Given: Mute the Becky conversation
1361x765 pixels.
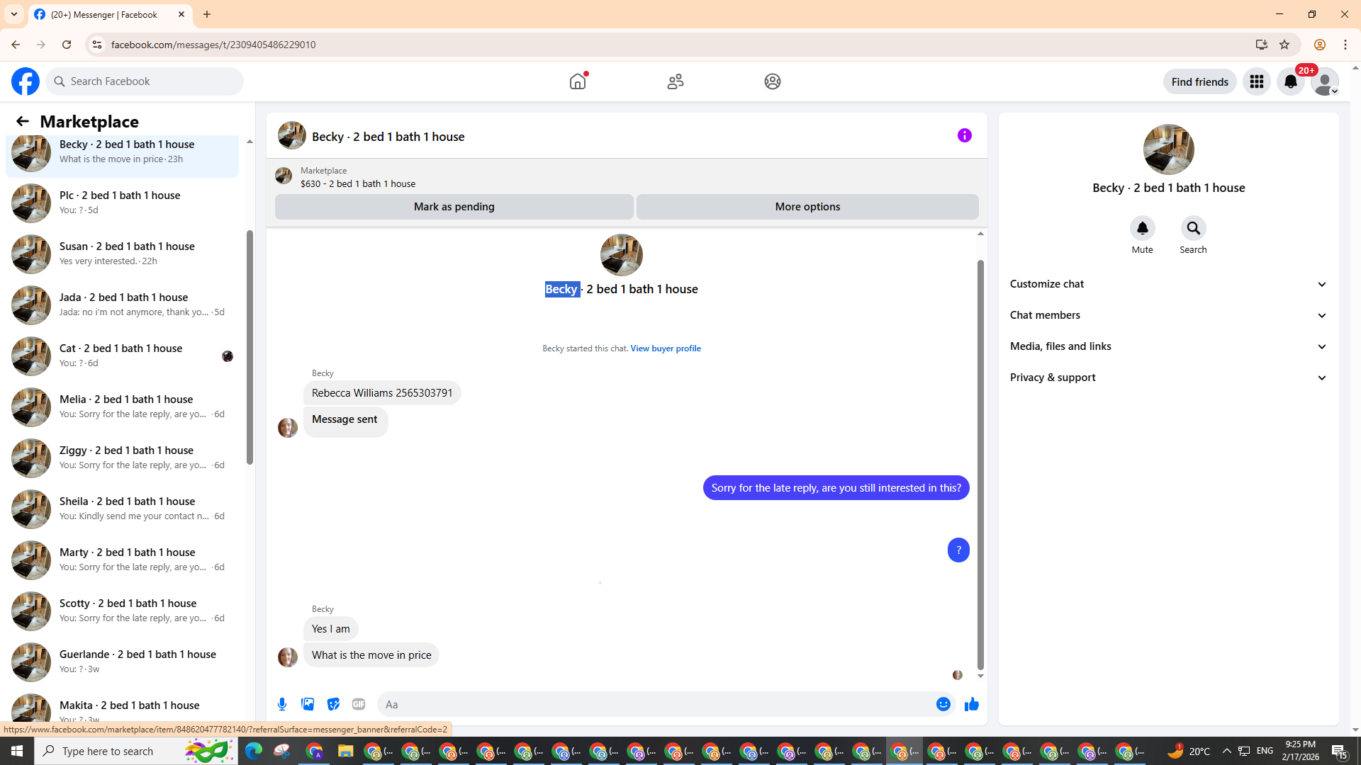Looking at the screenshot, I should (x=1142, y=229).
